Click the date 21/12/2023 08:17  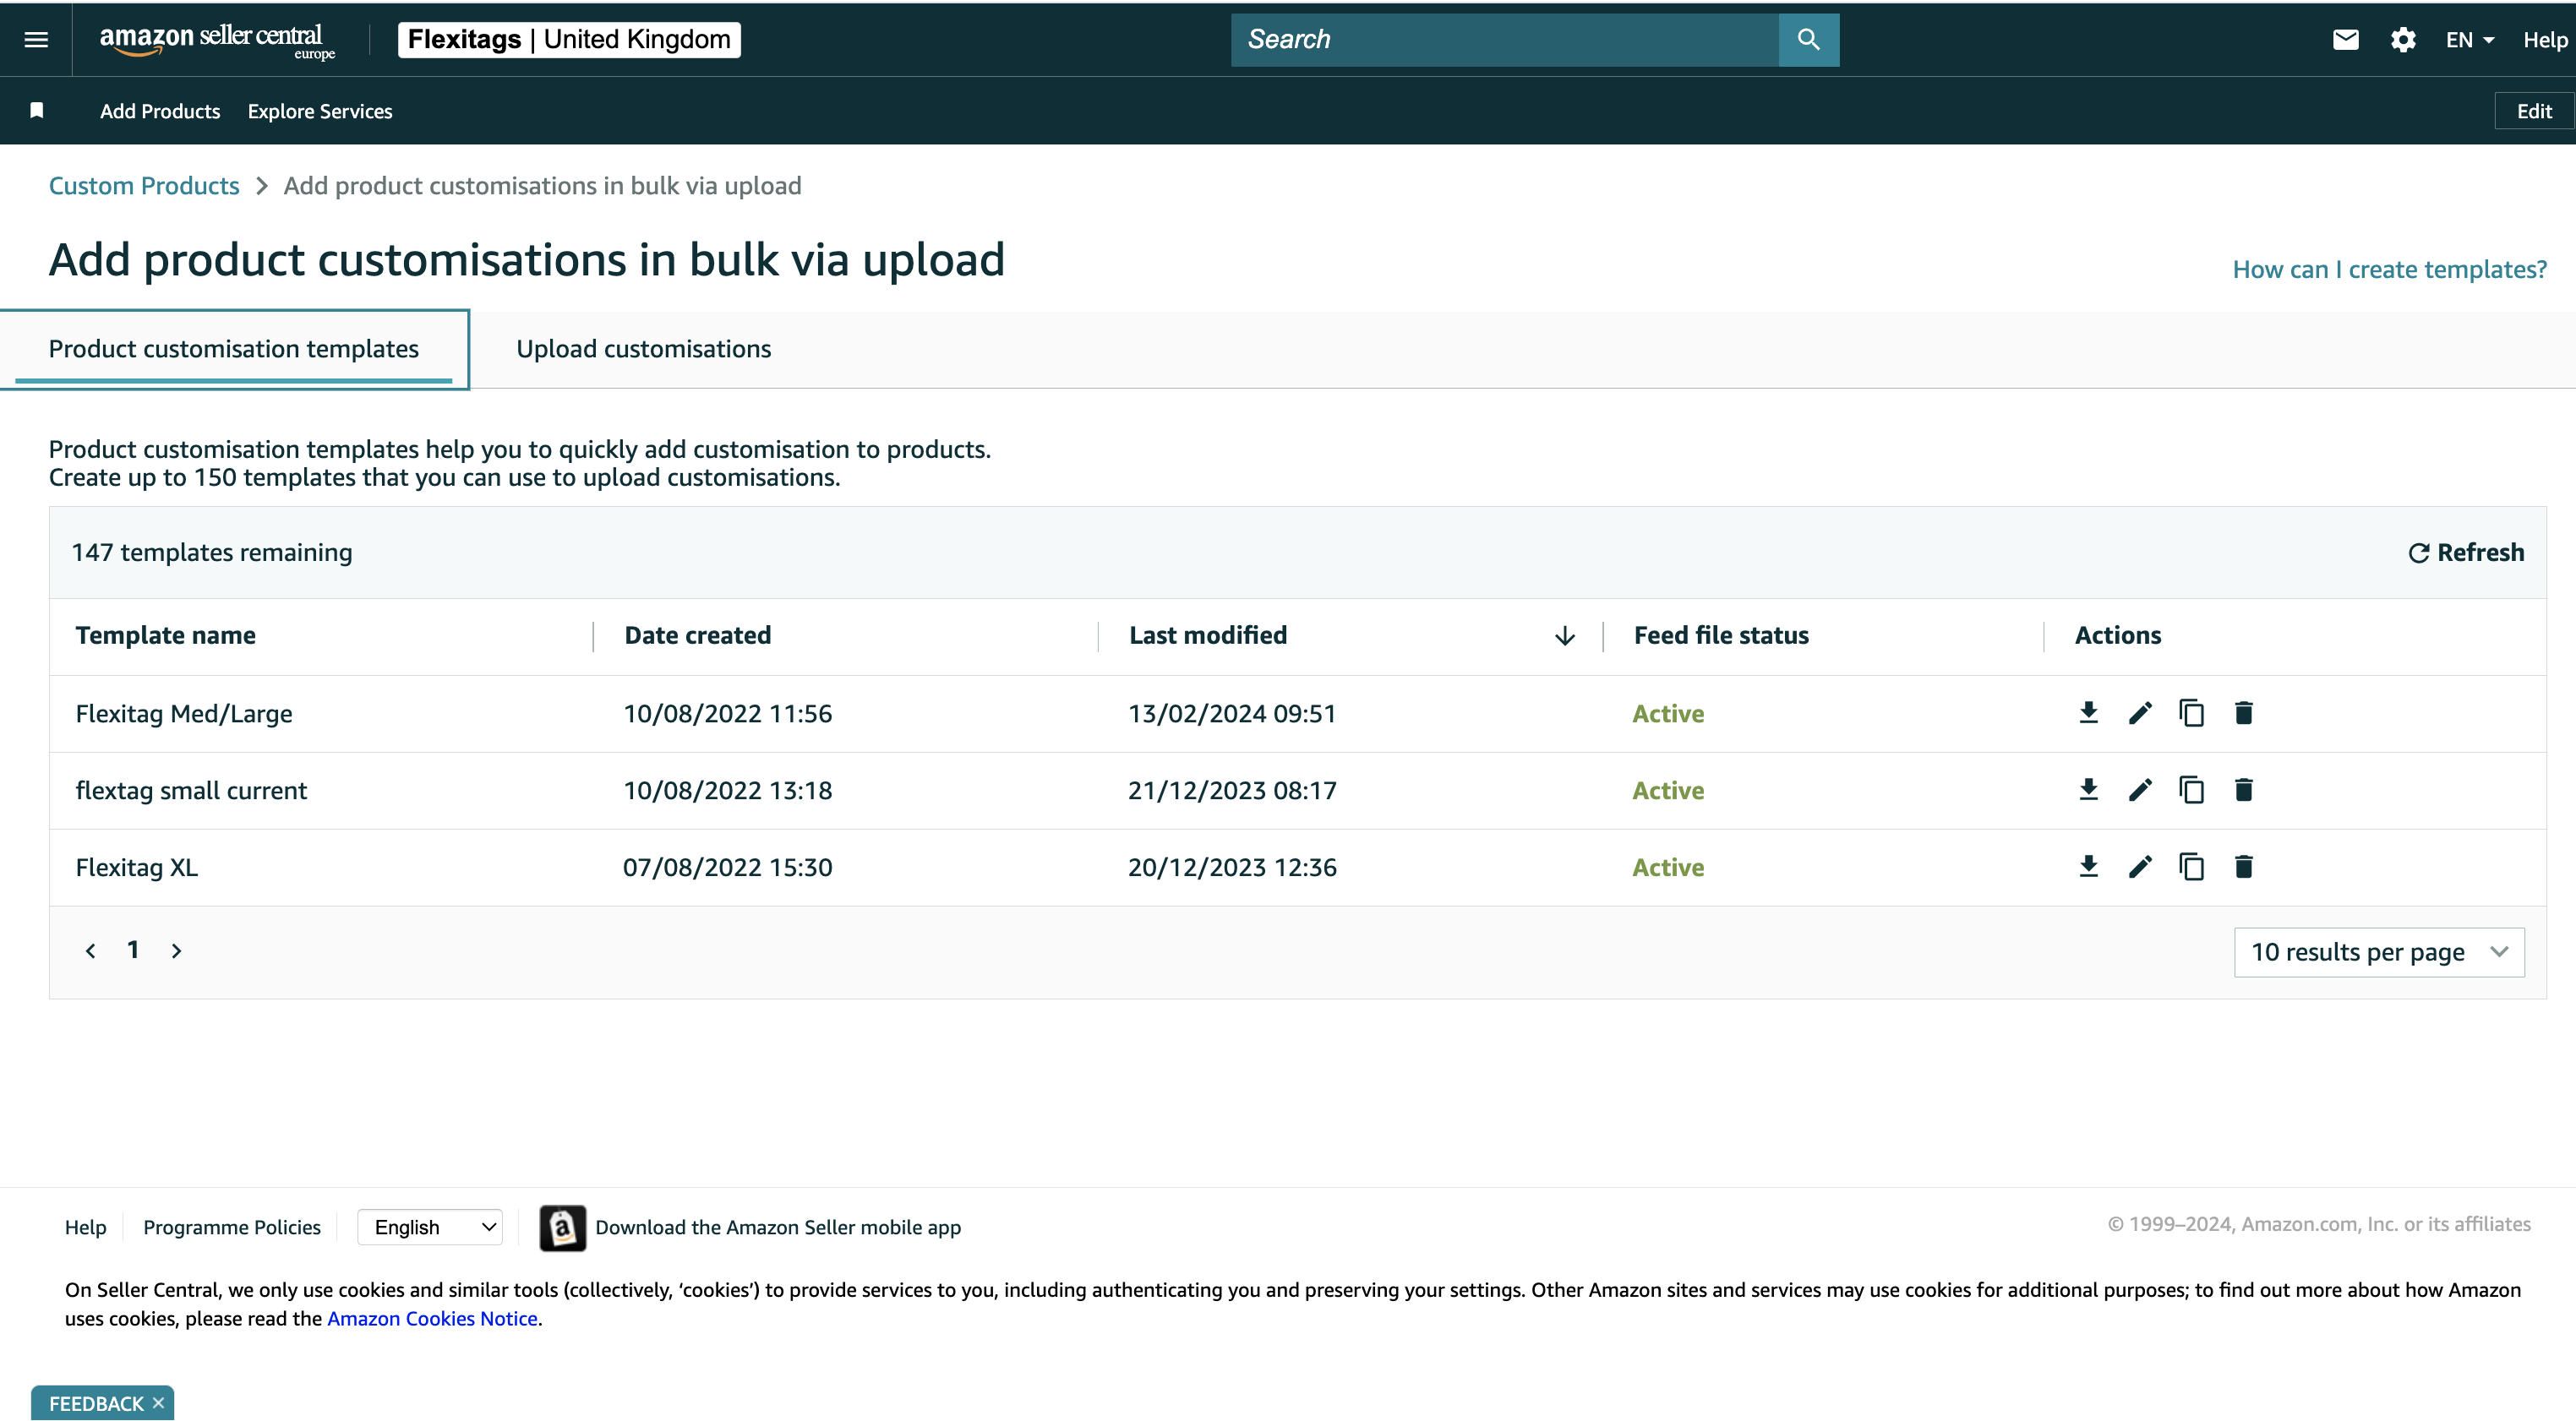click(x=1232, y=791)
